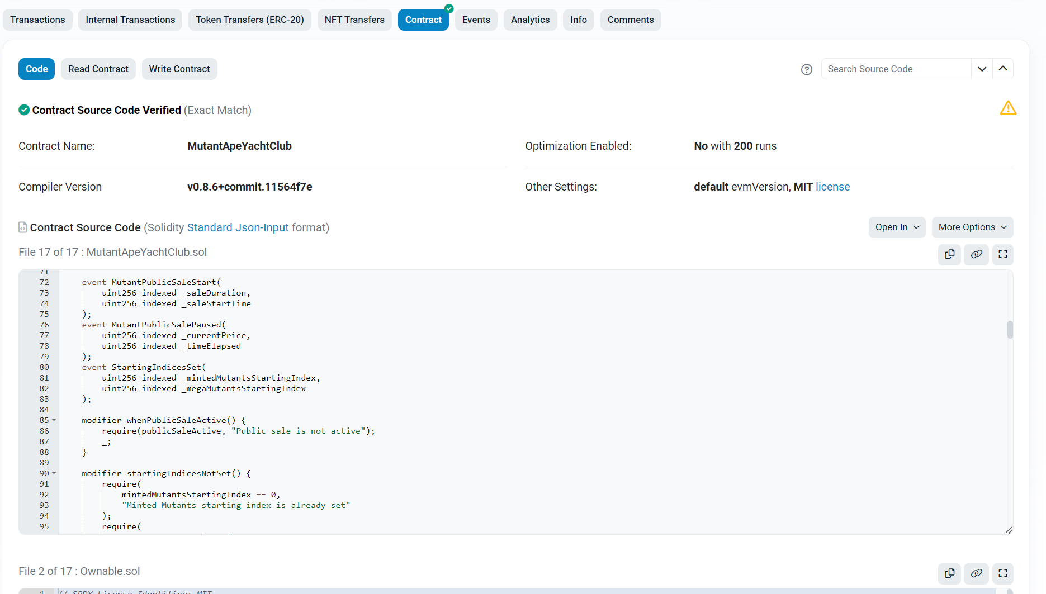
Task: Click the search help question mark icon
Action: pos(806,69)
